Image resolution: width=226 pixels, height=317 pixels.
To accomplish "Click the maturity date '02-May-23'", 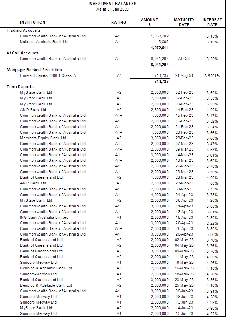I will coord(184,240).
